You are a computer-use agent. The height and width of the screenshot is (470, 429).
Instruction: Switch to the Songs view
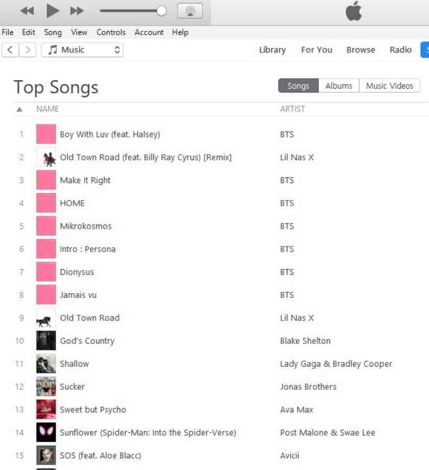click(x=298, y=86)
